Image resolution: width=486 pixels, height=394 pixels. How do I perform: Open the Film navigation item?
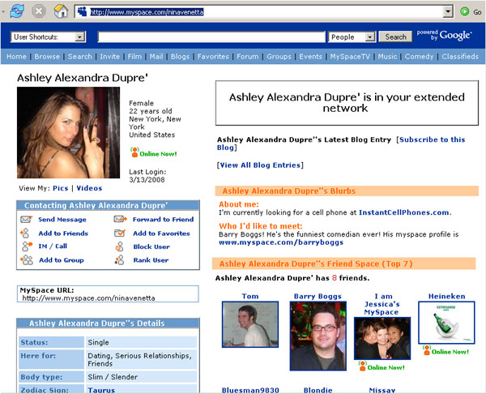point(134,57)
